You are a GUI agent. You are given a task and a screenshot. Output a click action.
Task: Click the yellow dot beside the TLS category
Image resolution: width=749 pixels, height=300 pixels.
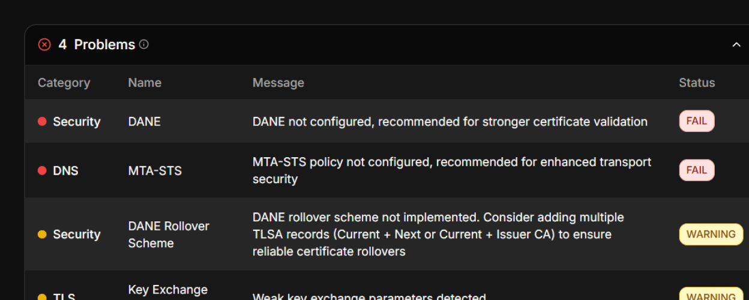point(42,296)
